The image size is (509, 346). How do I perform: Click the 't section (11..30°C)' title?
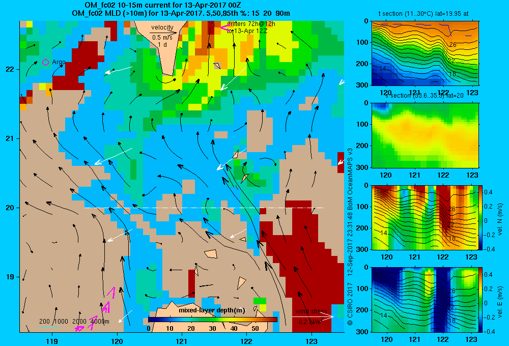pyautogui.click(x=423, y=14)
